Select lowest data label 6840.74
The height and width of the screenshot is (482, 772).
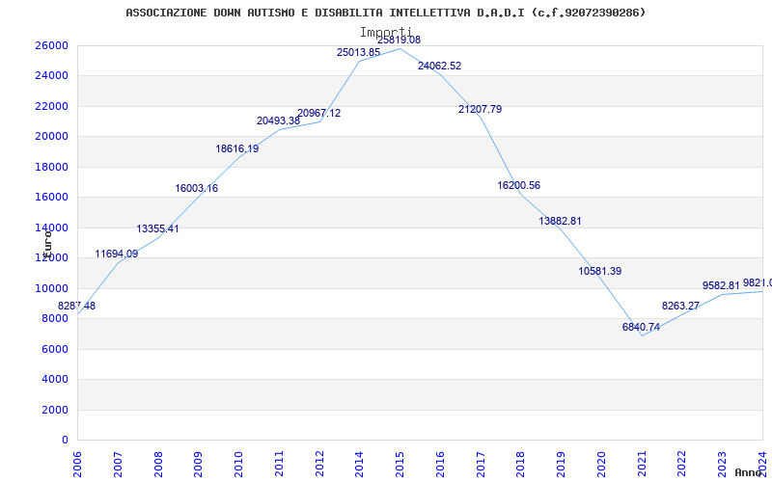(x=641, y=327)
